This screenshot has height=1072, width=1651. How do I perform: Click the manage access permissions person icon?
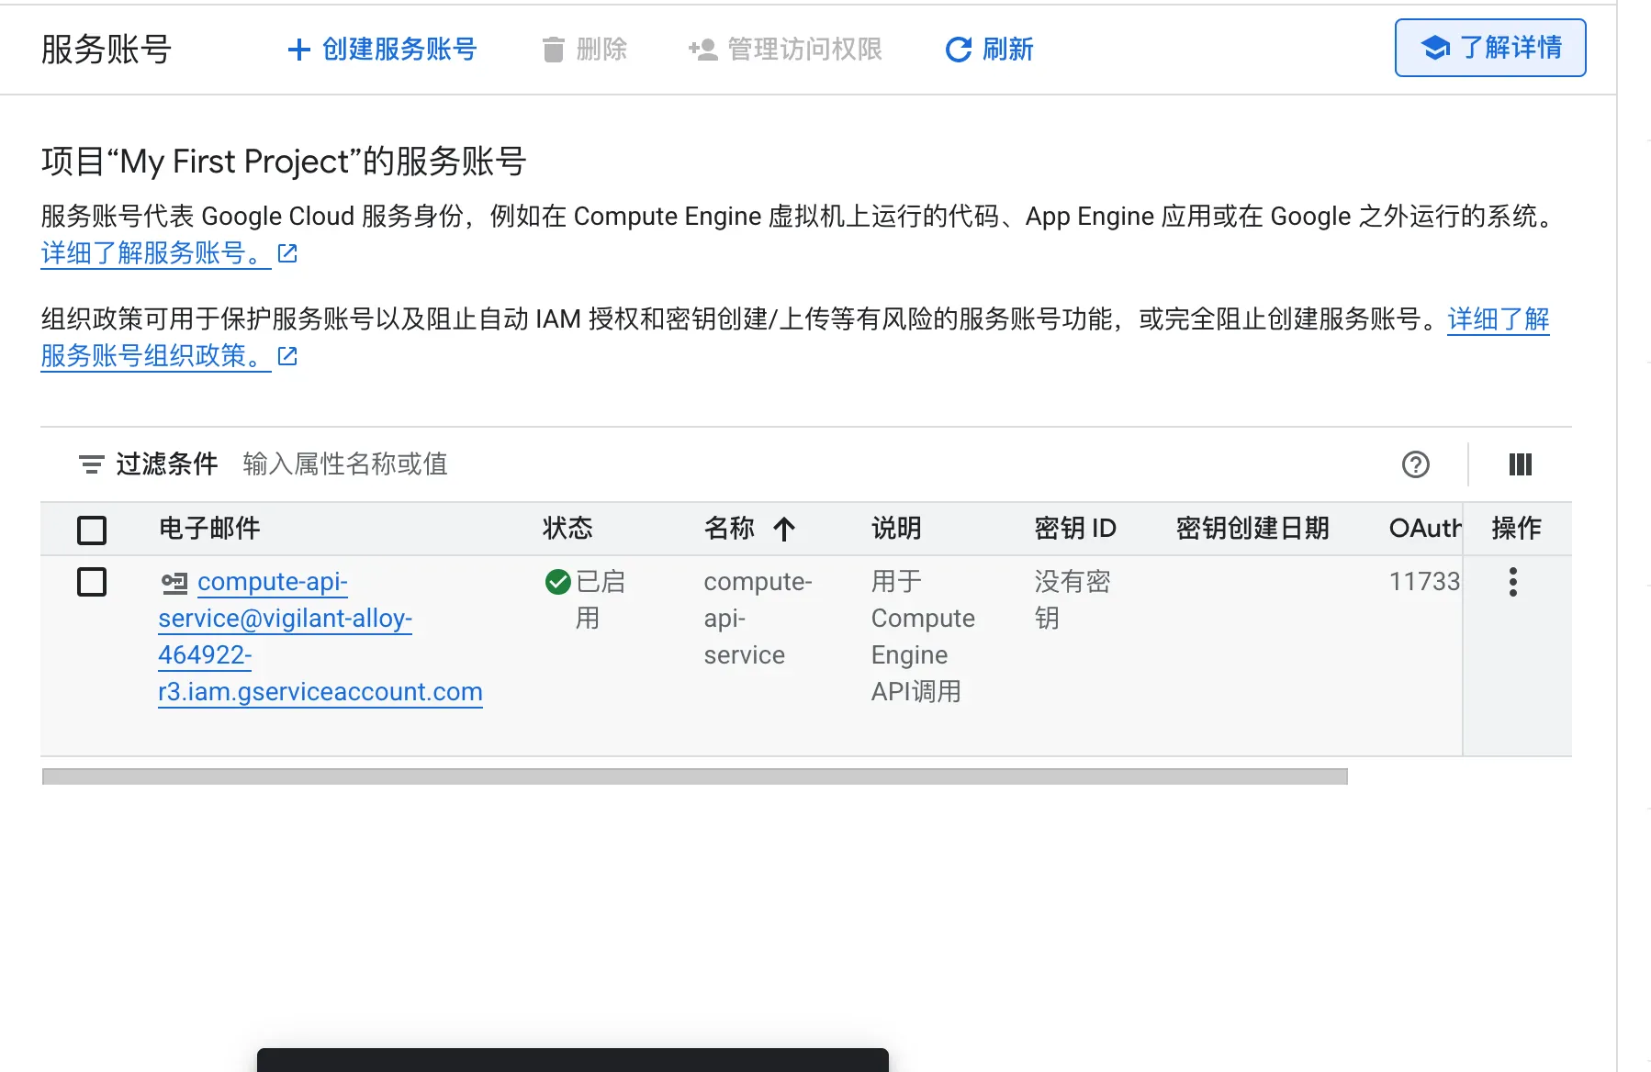(701, 50)
